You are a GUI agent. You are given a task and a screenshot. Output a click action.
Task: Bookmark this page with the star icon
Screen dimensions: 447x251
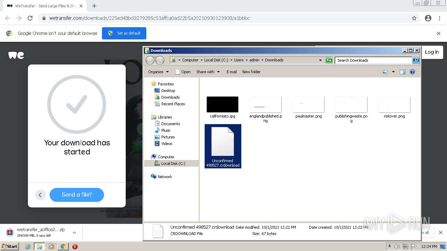tap(414, 18)
